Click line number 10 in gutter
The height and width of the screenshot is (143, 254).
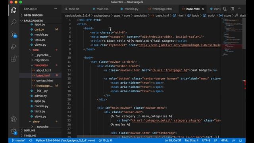[x=69, y=58]
